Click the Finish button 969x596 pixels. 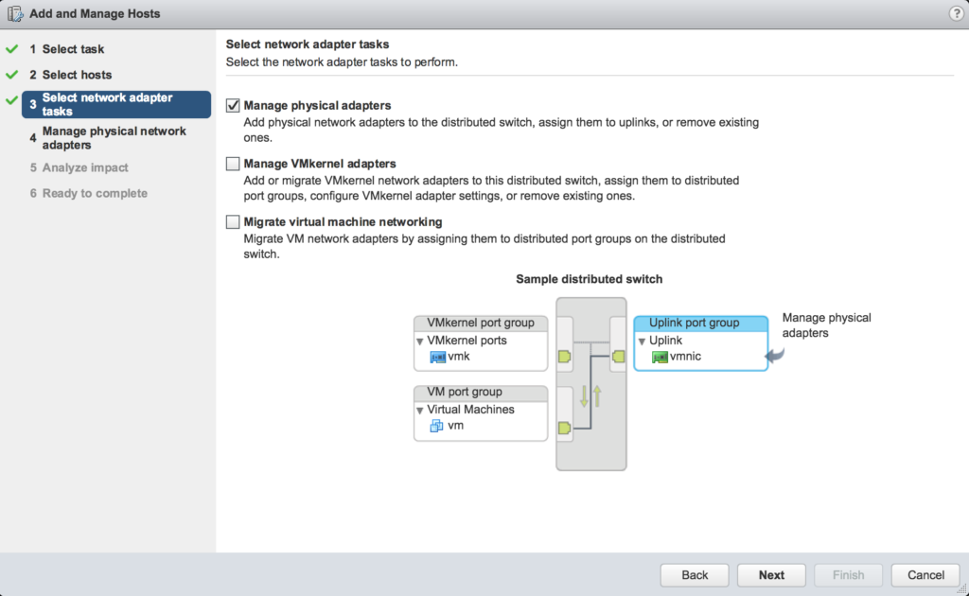click(848, 575)
